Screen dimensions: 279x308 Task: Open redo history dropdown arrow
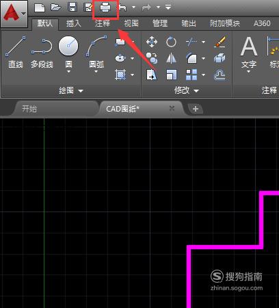(158, 8)
